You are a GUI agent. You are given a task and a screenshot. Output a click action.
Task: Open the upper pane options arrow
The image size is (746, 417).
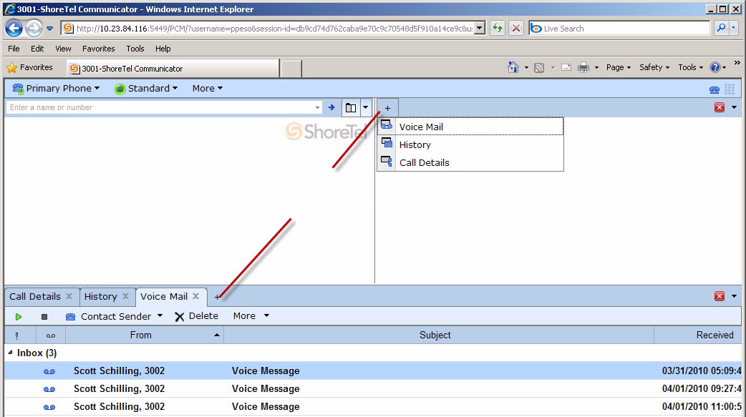coord(734,107)
